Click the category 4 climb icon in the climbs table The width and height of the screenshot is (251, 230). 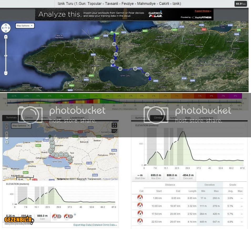(x=140, y=214)
